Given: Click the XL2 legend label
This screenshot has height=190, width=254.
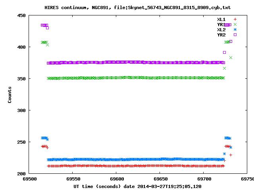Looking at the screenshot, I should pos(221,30).
